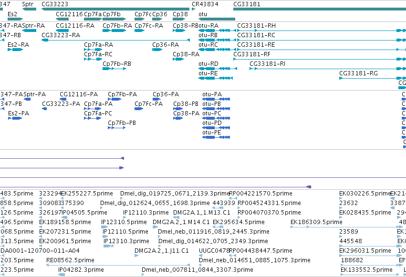Click transcript label CG12116-RA
The height and width of the screenshot is (277, 406).
coord(75,26)
